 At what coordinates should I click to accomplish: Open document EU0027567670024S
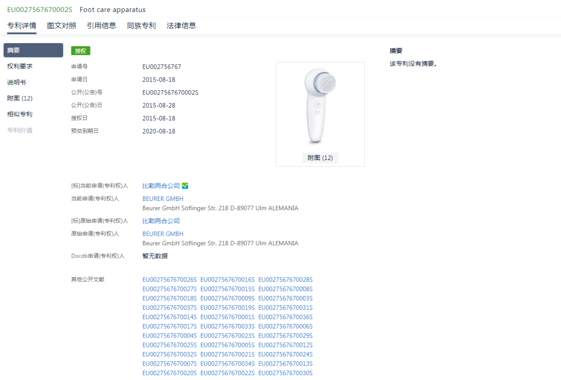click(x=286, y=354)
